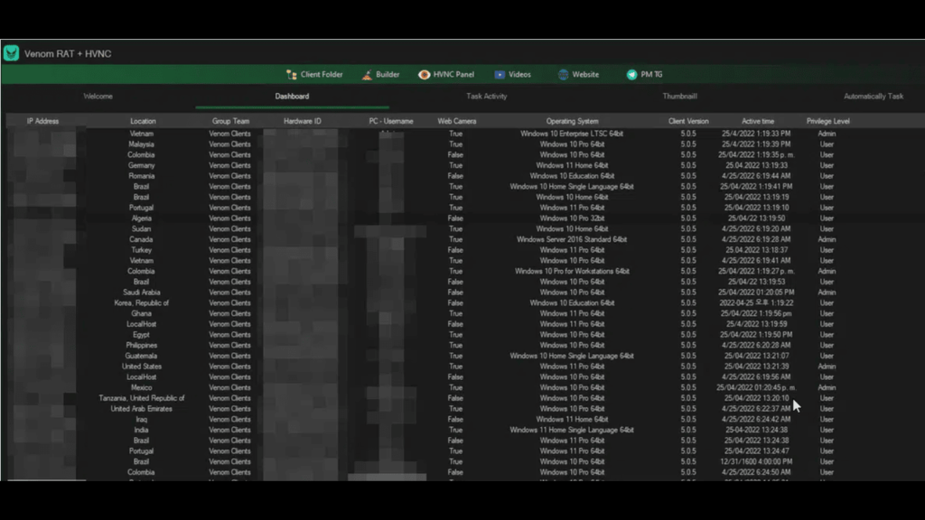Sort by the IP Address column header

pos(43,121)
